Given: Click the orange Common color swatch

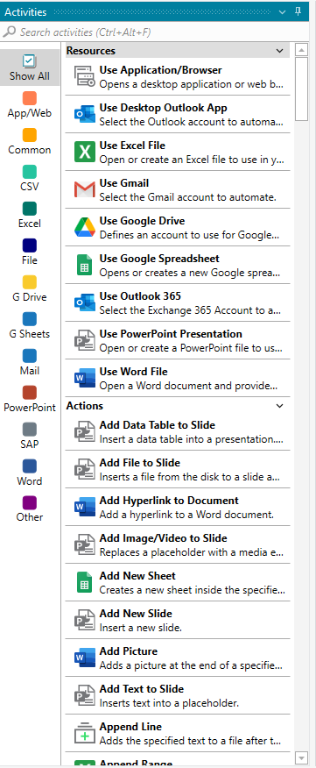Looking at the screenshot, I should [x=30, y=135].
